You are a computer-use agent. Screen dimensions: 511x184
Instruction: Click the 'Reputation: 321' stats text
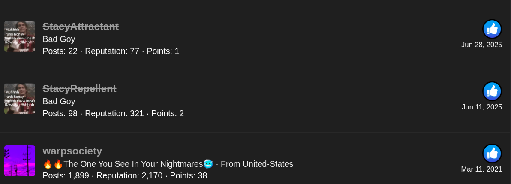point(114,114)
